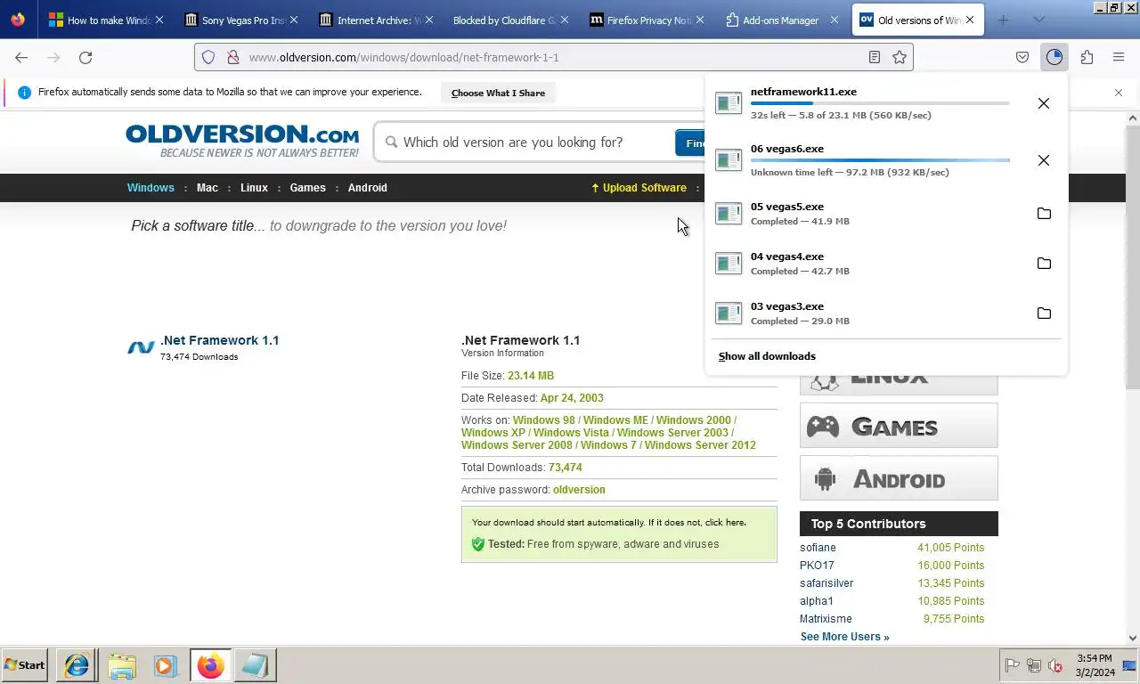This screenshot has height=684, width=1140.
Task: Open the extensions puzzle icon
Action: [x=1087, y=57]
